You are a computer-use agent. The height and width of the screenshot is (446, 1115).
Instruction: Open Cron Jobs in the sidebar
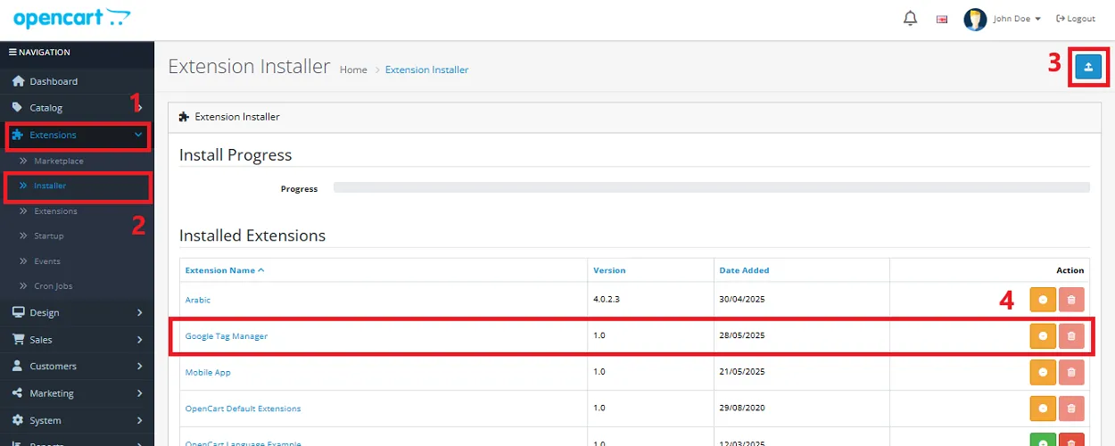54,286
